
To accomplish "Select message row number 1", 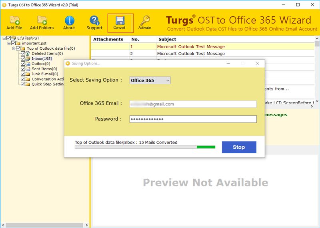I will pos(203,46).
